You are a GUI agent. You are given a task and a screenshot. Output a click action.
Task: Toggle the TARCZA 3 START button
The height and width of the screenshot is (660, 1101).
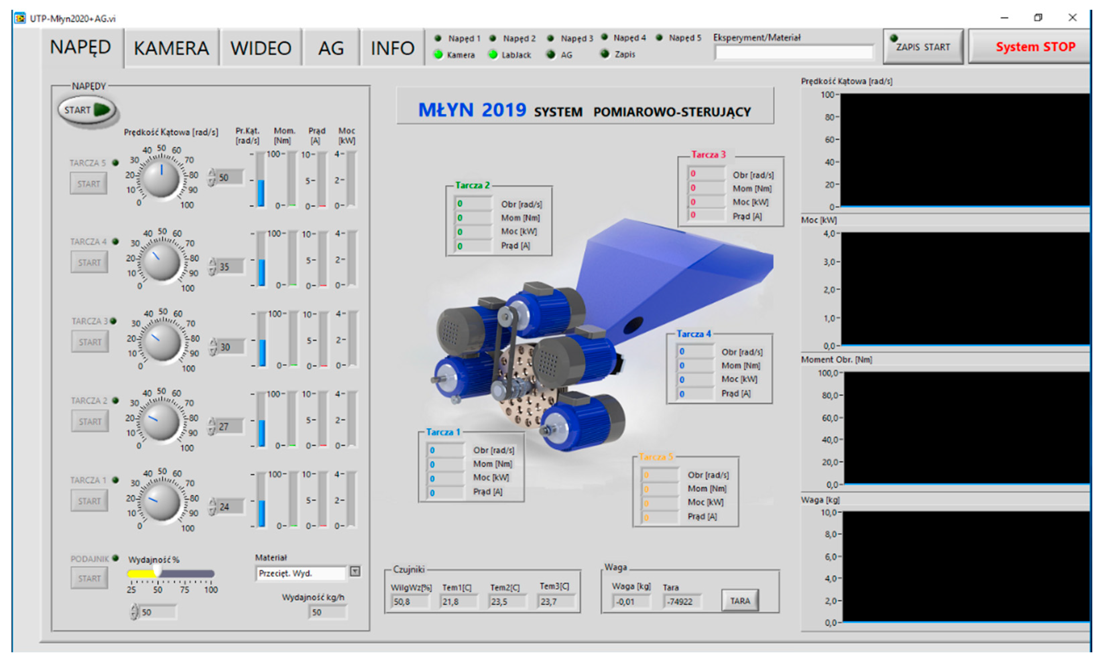coord(90,342)
